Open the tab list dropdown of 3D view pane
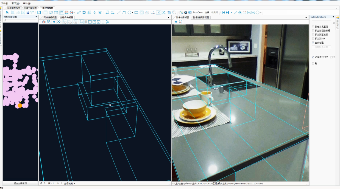 pyautogui.click(x=169, y=18)
